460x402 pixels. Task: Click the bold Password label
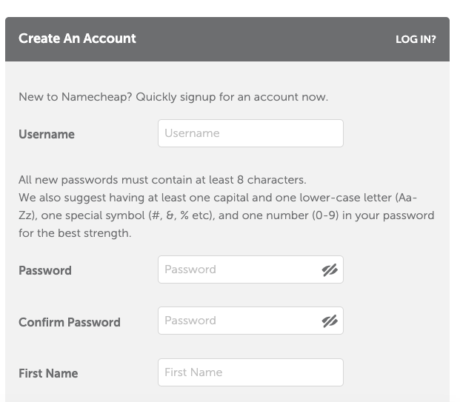45,270
